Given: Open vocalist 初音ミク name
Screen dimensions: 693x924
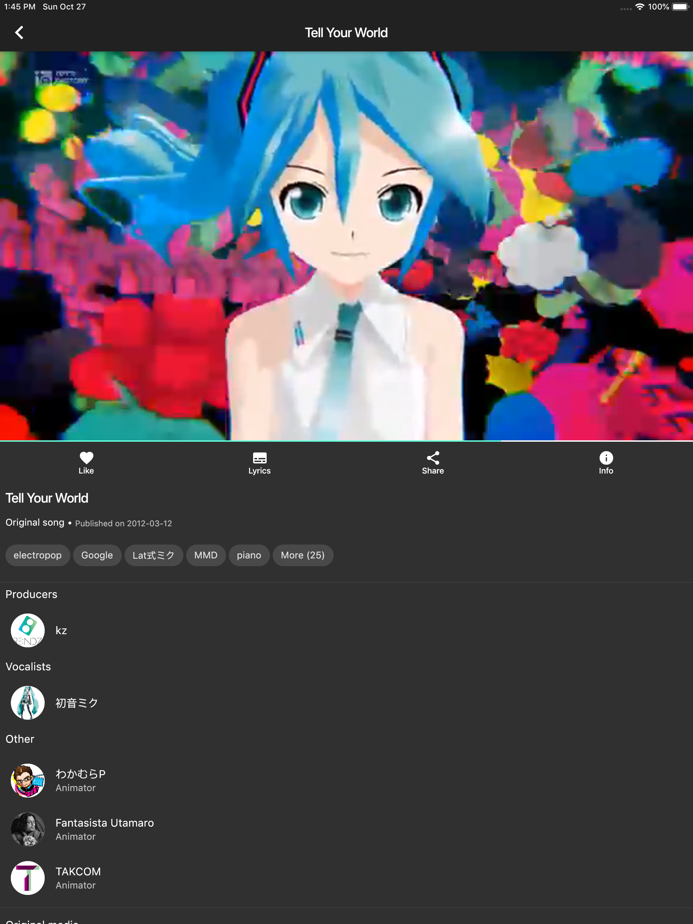Looking at the screenshot, I should click(77, 702).
